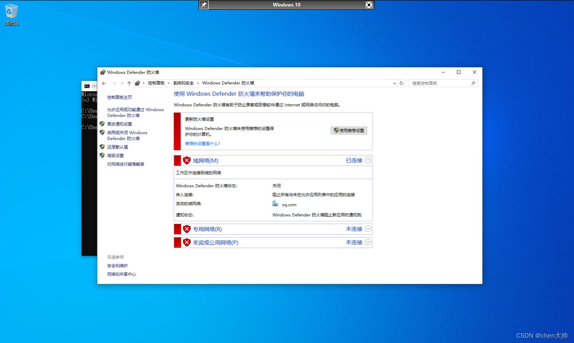Maximize the firewall window
The width and height of the screenshot is (574, 343).
pyautogui.click(x=459, y=72)
